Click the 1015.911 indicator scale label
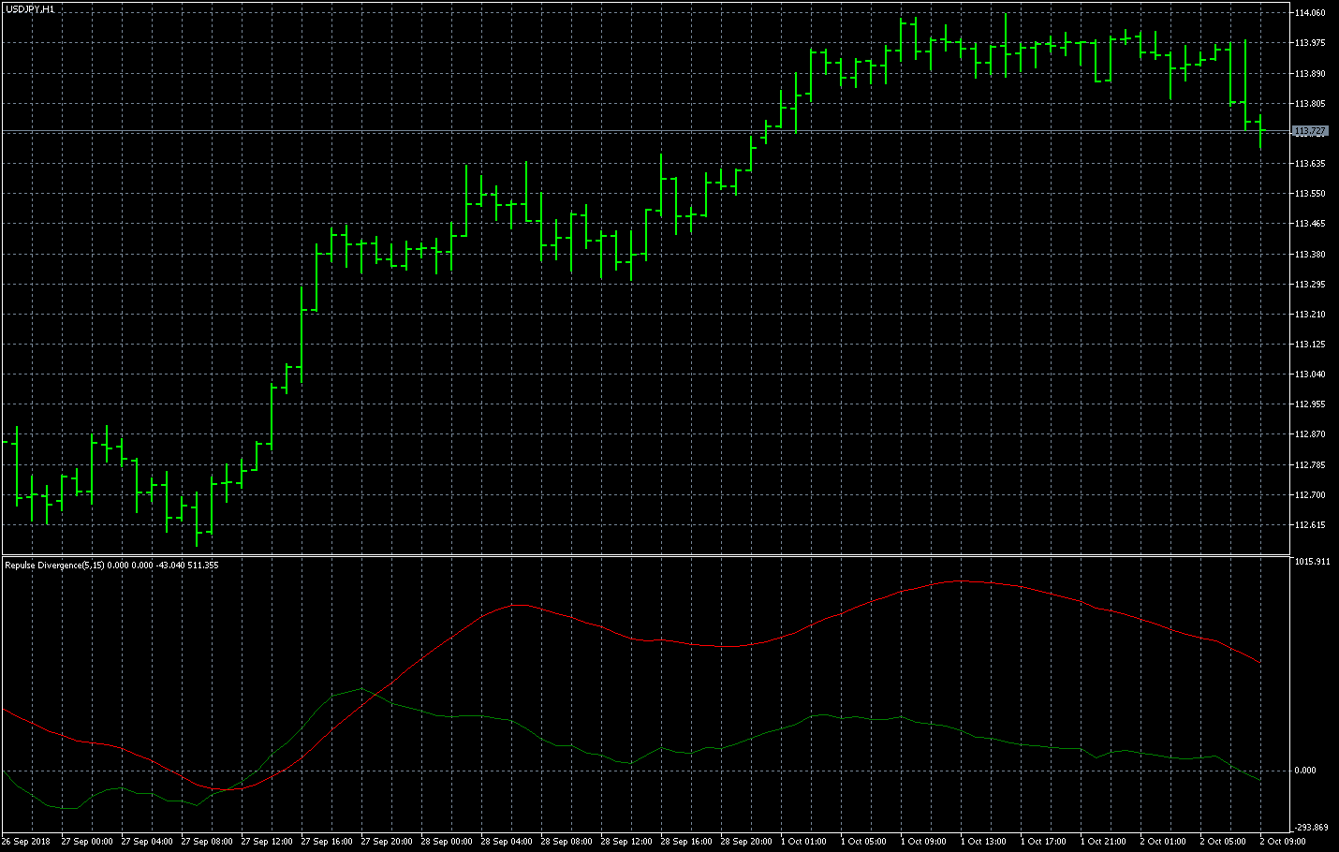The height and width of the screenshot is (852, 1339). [x=1311, y=562]
